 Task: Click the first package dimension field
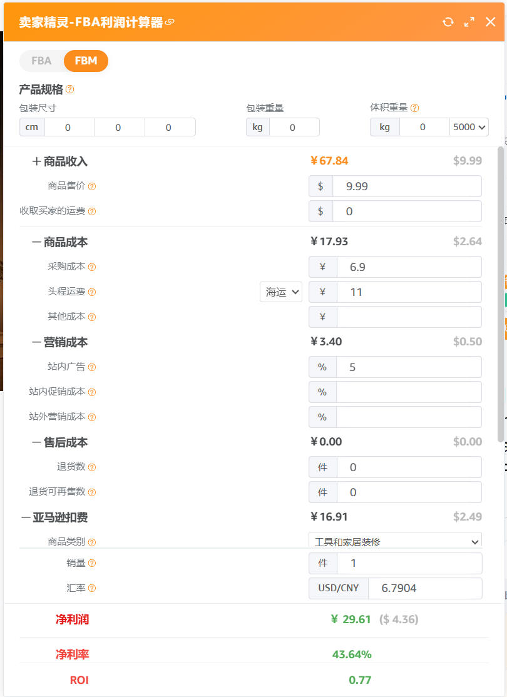pyautogui.click(x=69, y=127)
